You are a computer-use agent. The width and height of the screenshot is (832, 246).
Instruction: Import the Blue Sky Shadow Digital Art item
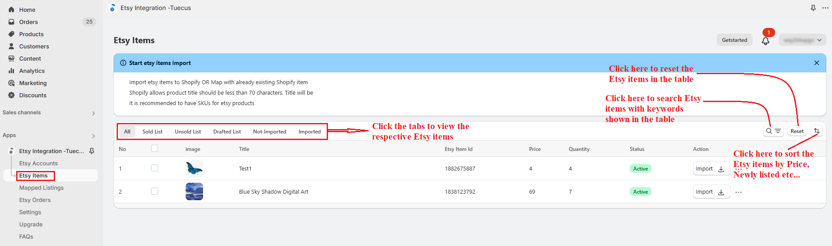click(711, 192)
